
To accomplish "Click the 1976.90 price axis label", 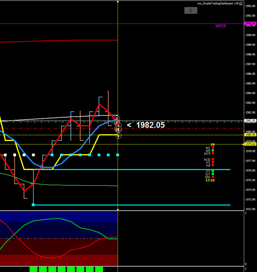I will pos(250,171).
